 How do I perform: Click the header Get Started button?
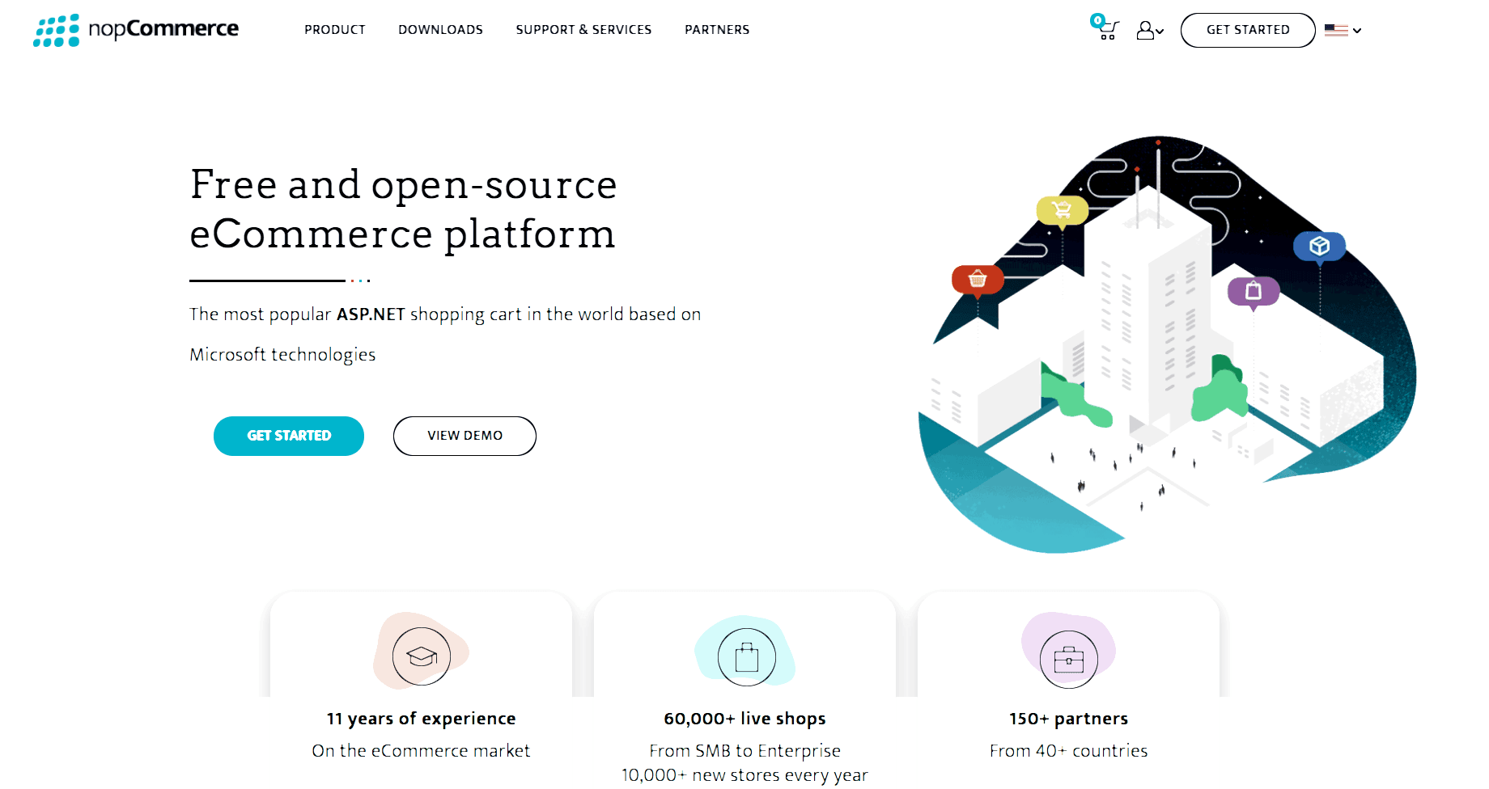1248,30
